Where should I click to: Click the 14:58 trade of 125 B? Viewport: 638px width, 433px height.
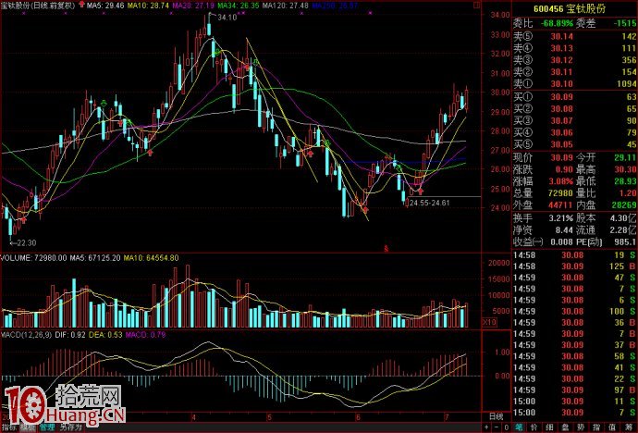coord(574,266)
